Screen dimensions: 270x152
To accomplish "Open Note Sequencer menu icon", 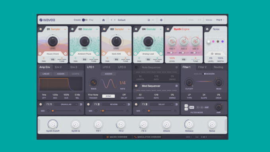I will click(x=176, y=67).
